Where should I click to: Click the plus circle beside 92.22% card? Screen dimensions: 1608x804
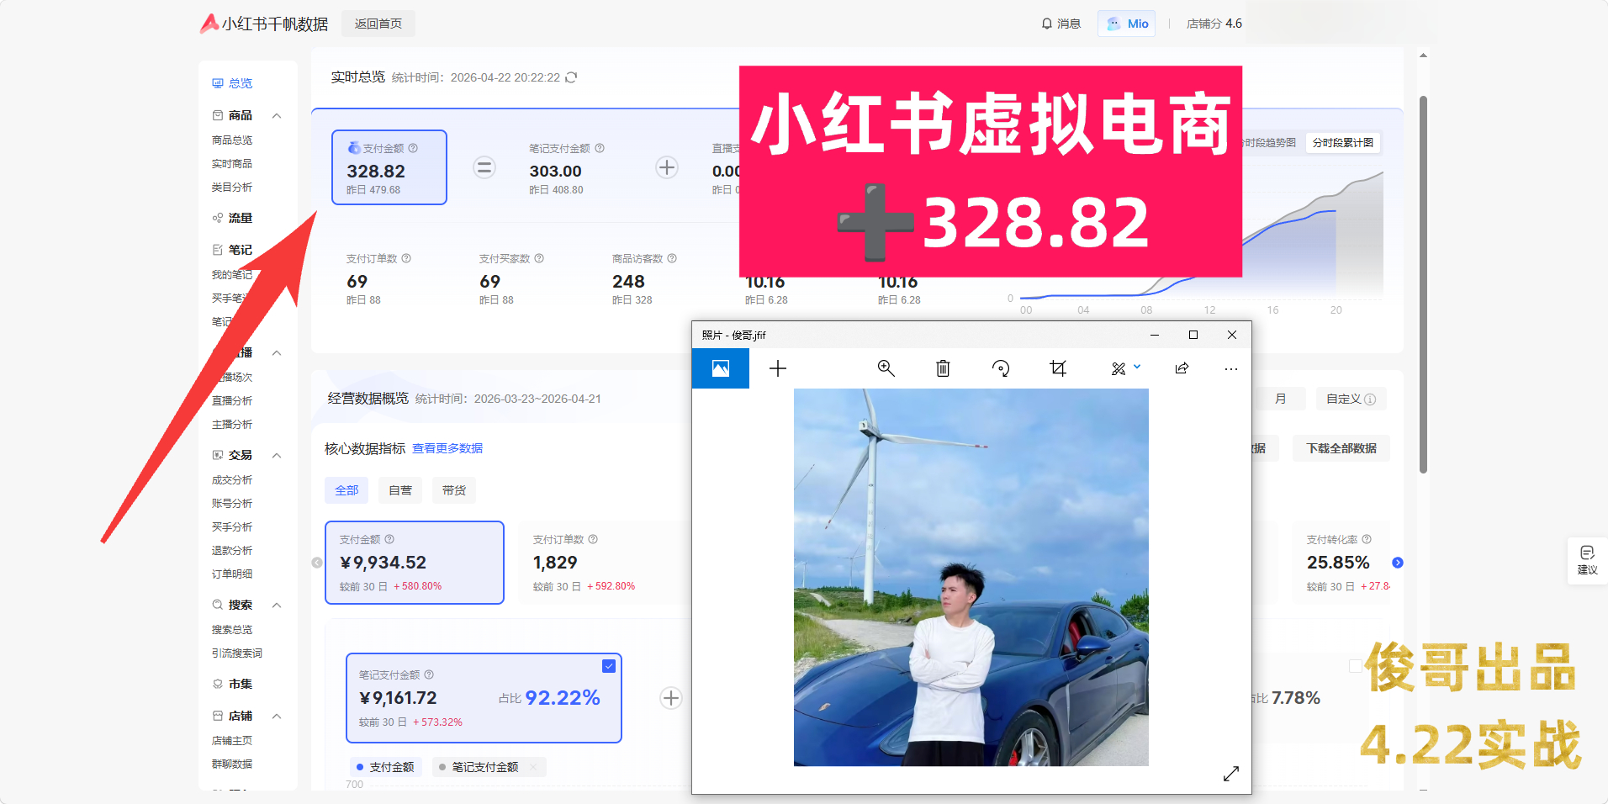[671, 698]
